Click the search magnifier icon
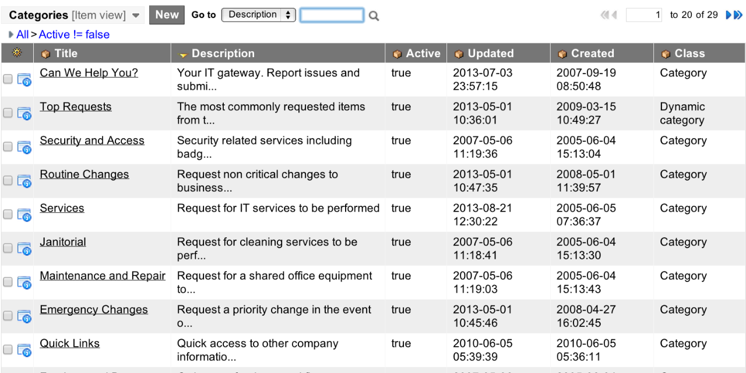Screen dimensions: 746x373 click(373, 15)
